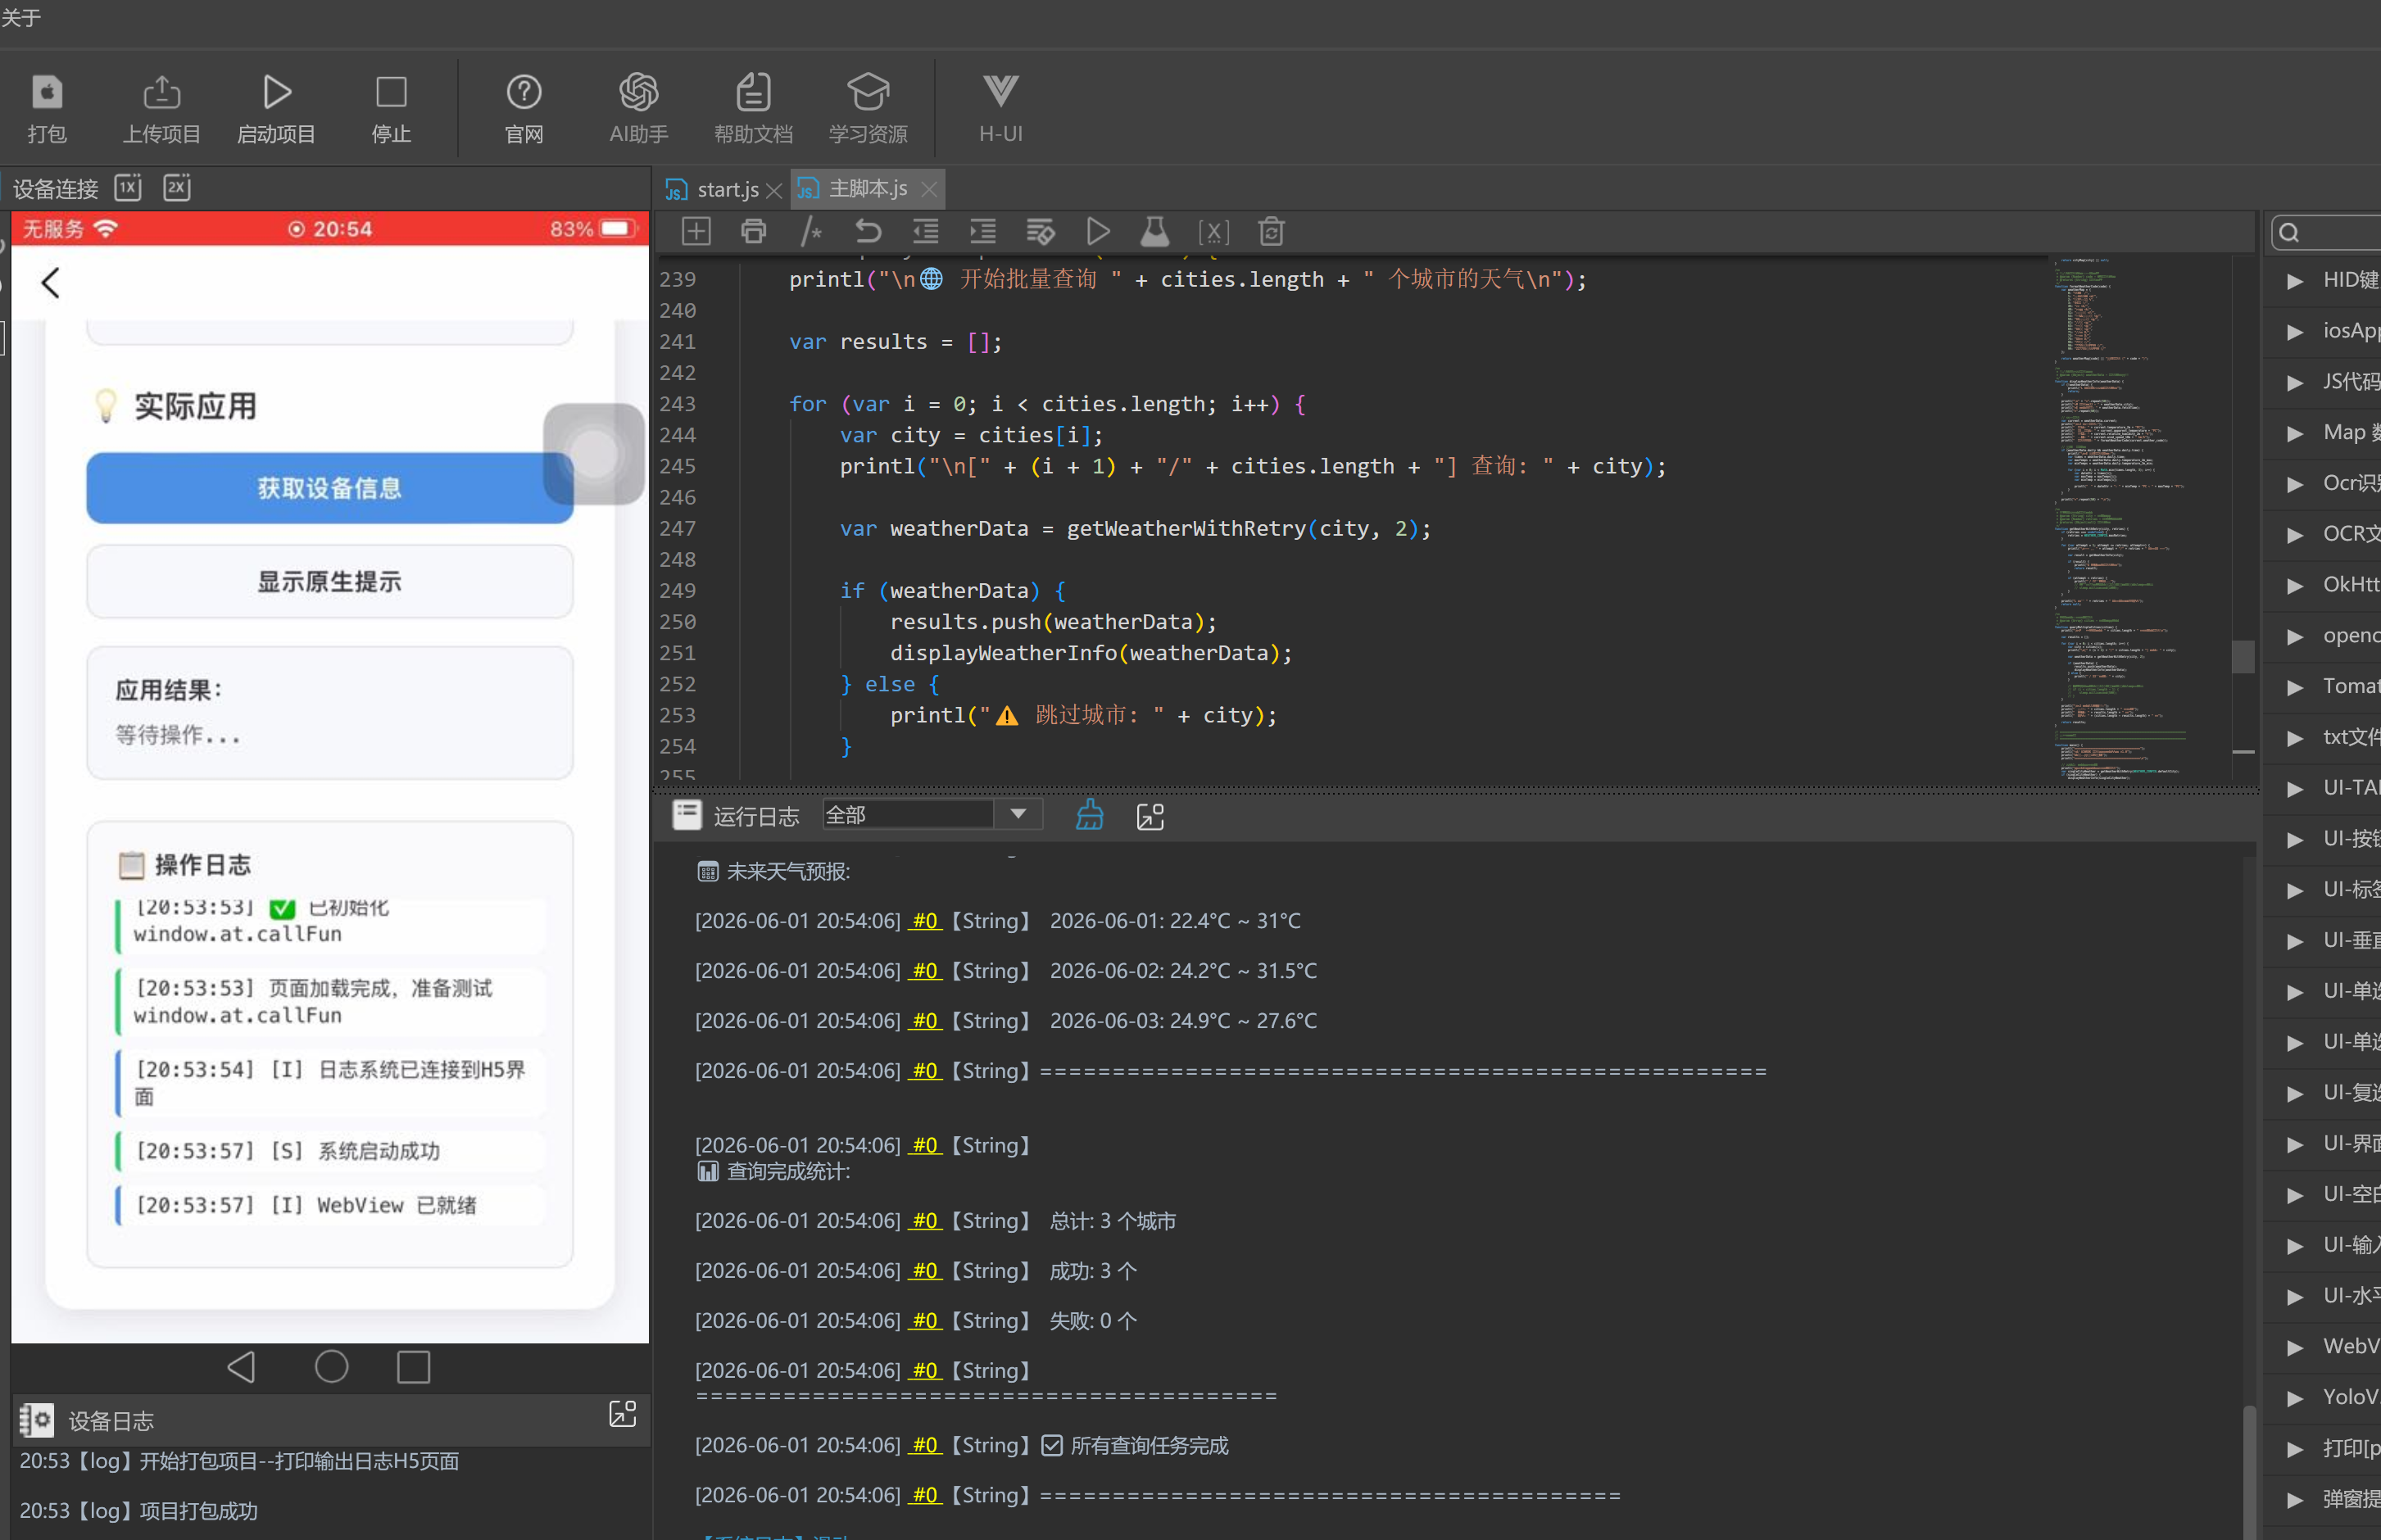Expand the txt文件 tree item

coord(2295,739)
